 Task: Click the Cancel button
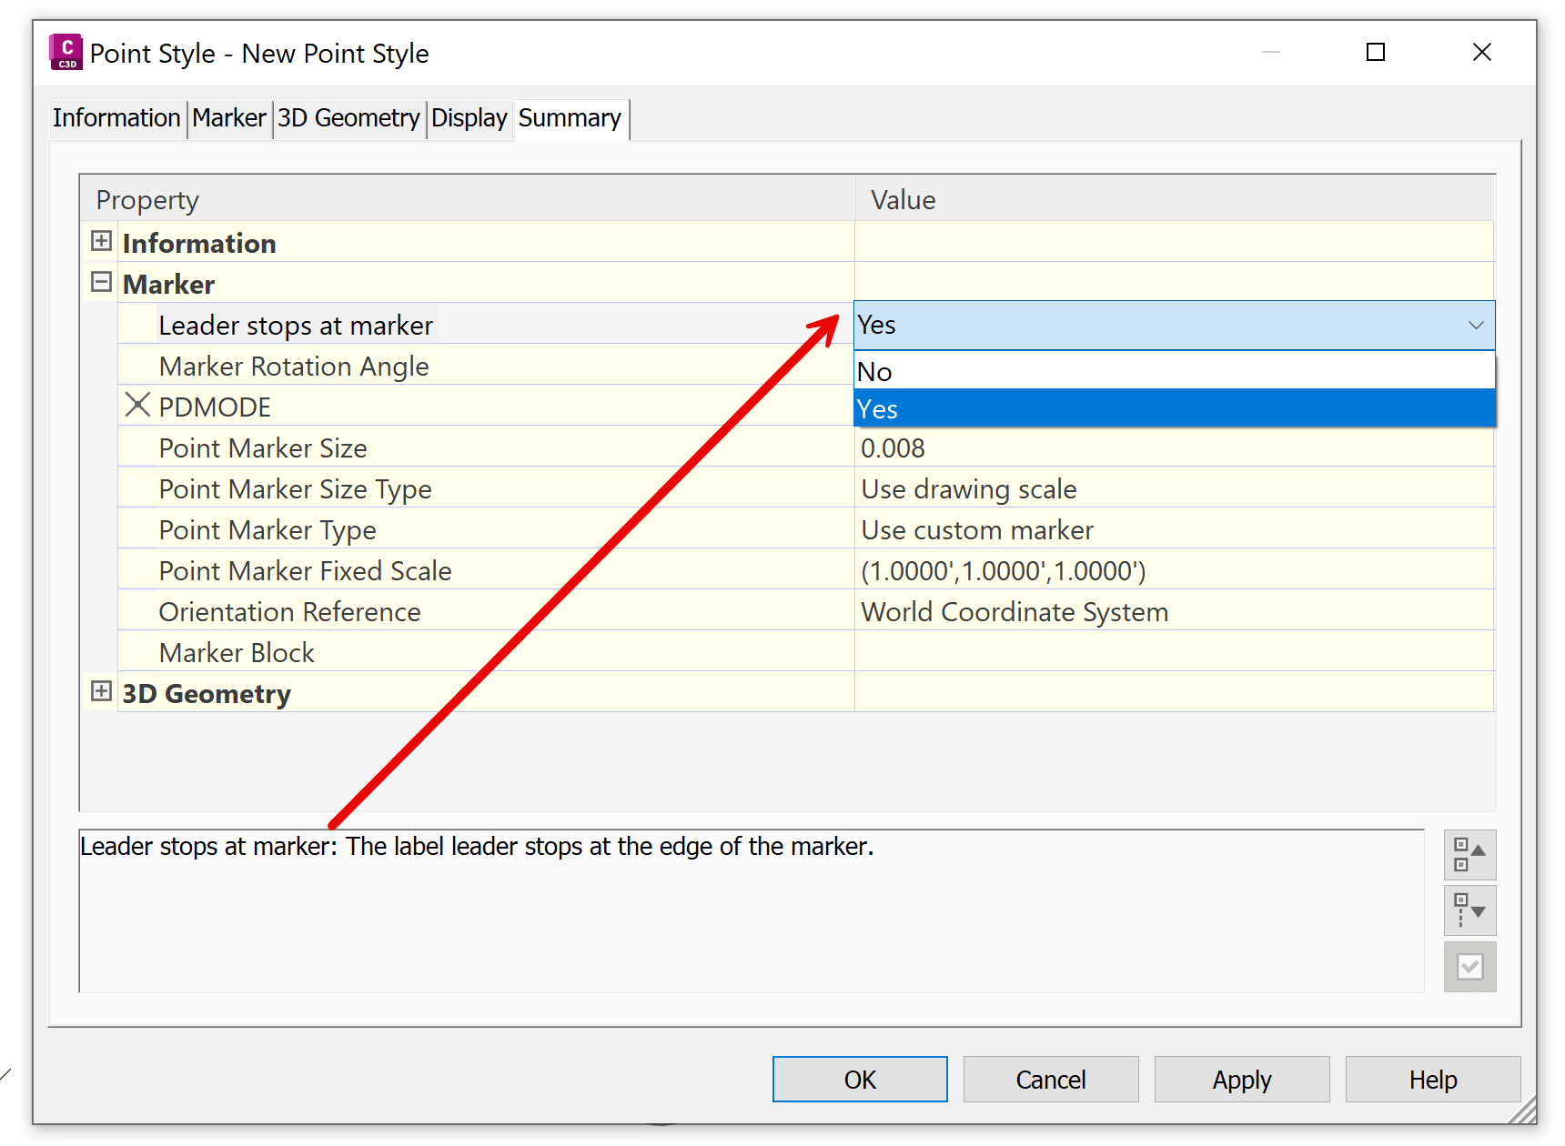pyautogui.click(x=1051, y=1080)
